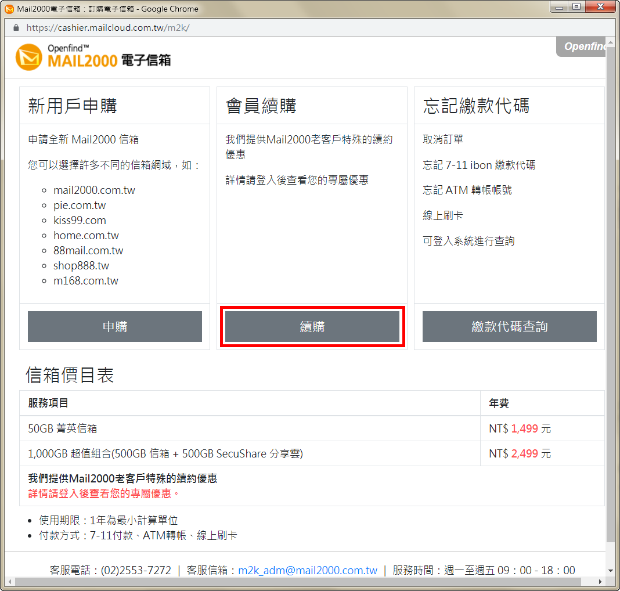This screenshot has width=620, height=591.
Task: Click the Chrome window favicon in the title bar
Action: click(x=9, y=9)
